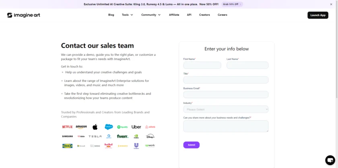The width and height of the screenshot is (338, 168).
Task: Click the Red Bull brand logo
Action: pyautogui.click(x=109, y=146)
